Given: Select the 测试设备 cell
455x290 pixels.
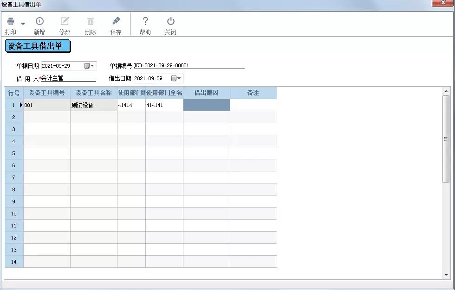Looking at the screenshot, I should point(94,105).
